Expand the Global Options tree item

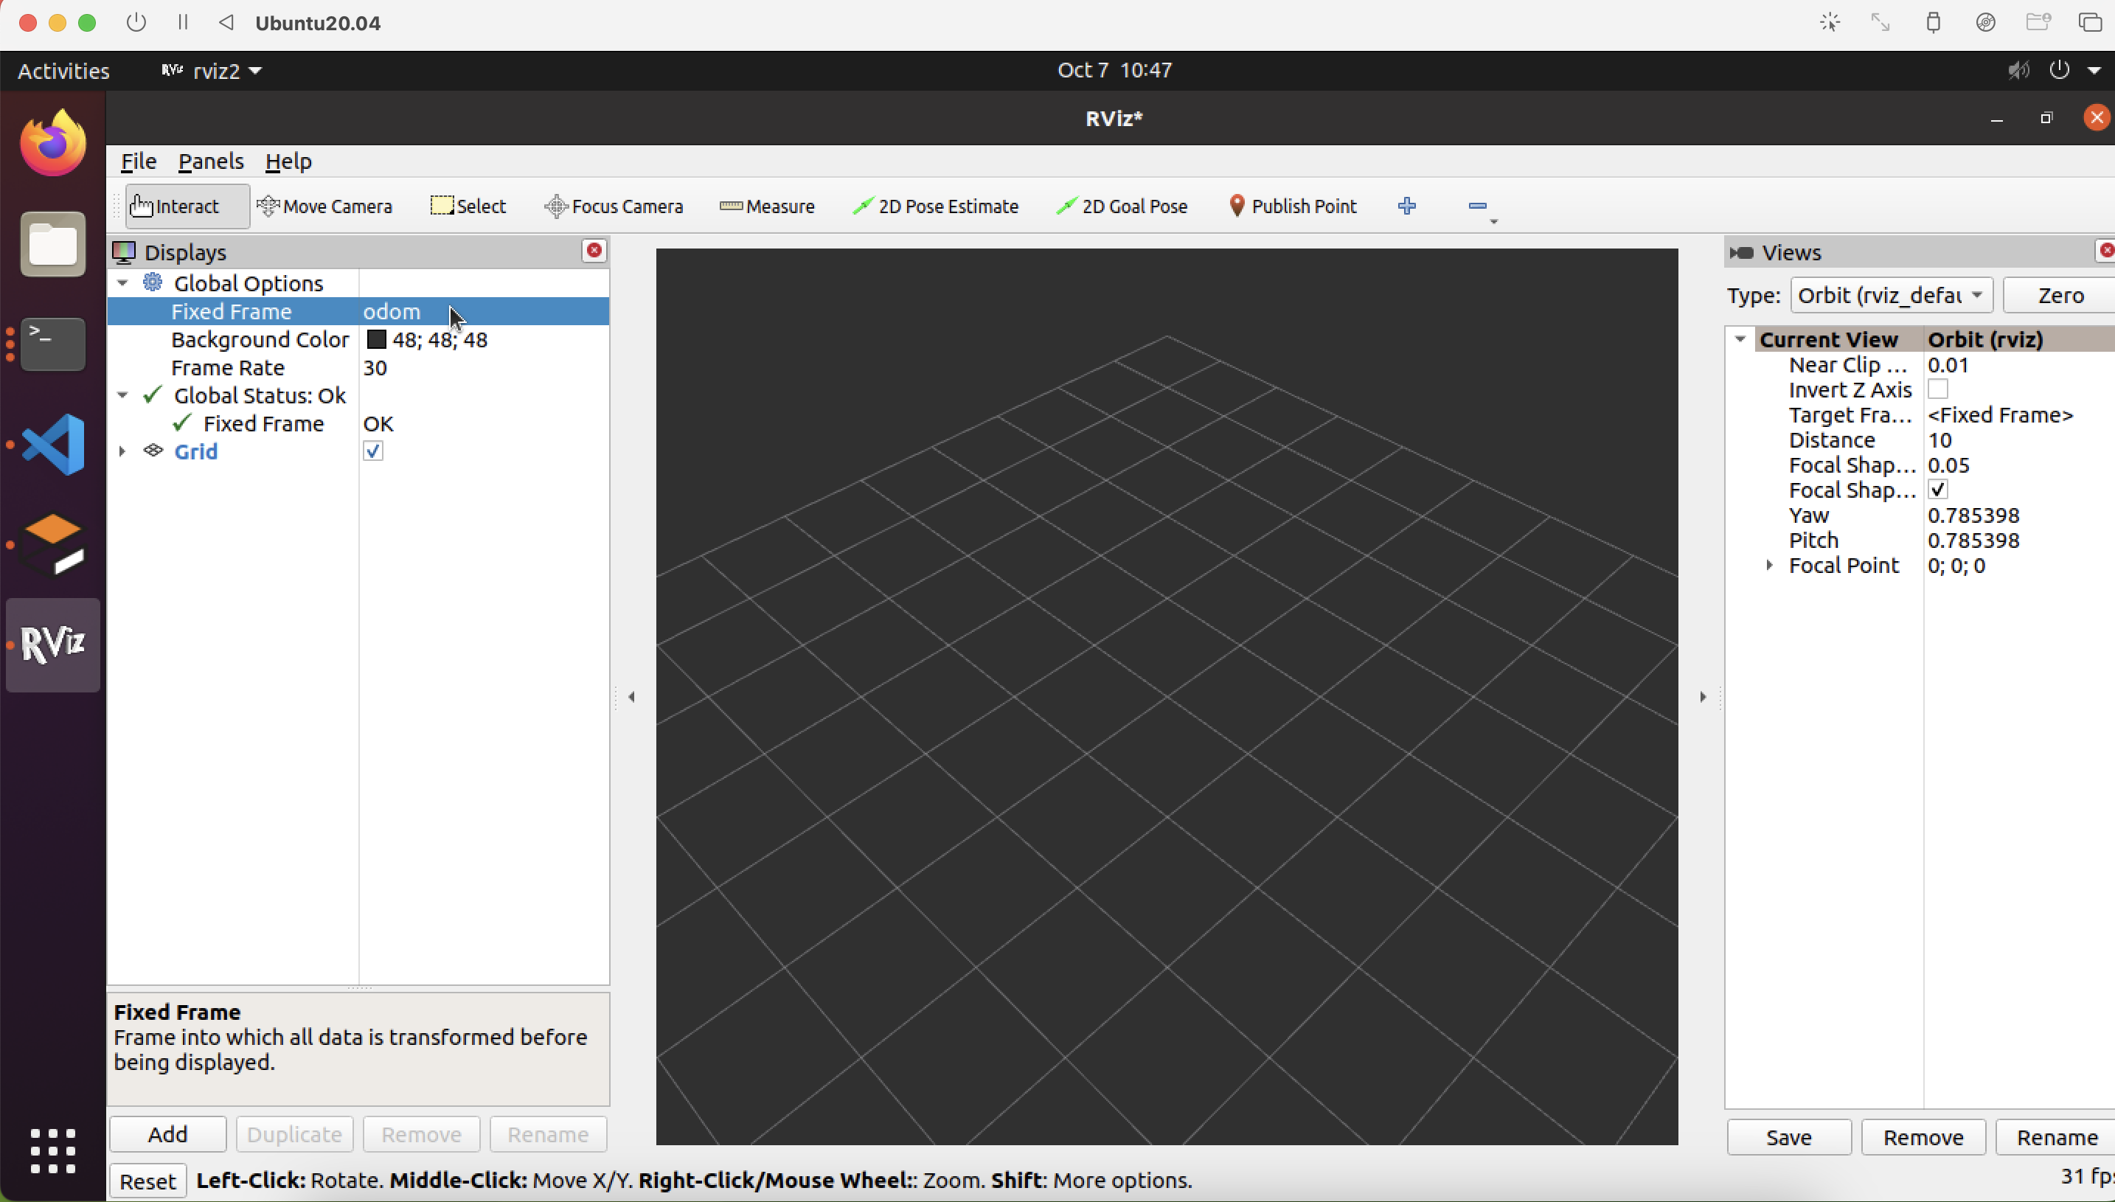pos(123,282)
